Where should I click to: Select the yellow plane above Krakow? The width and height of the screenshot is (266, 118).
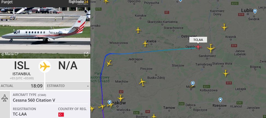point(121,98)
